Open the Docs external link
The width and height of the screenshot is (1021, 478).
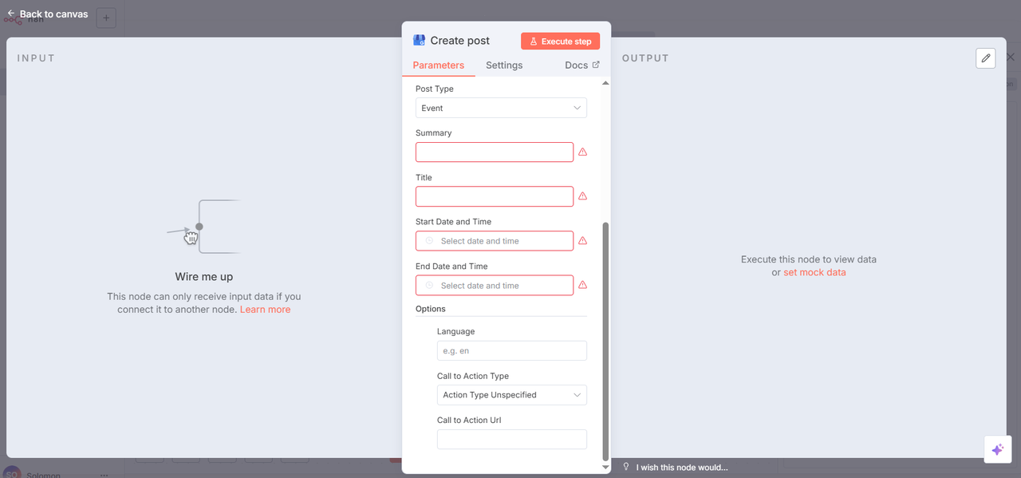[x=581, y=65]
